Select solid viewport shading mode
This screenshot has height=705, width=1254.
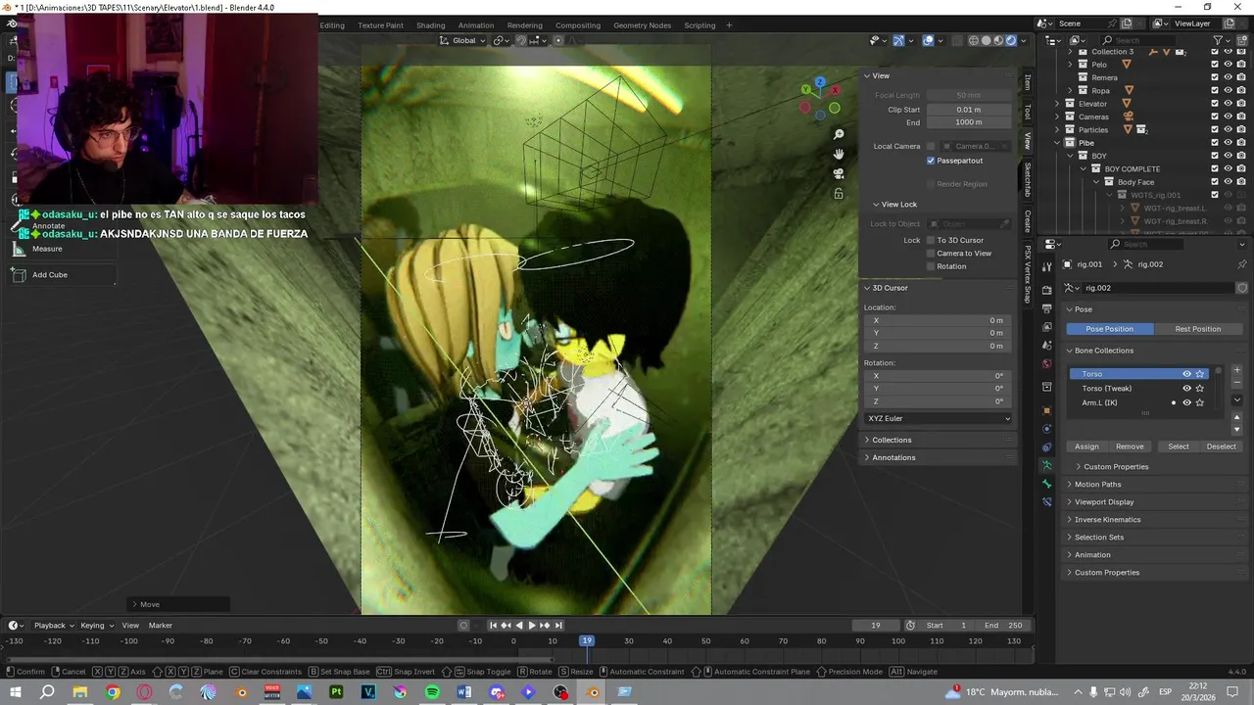[x=986, y=40]
